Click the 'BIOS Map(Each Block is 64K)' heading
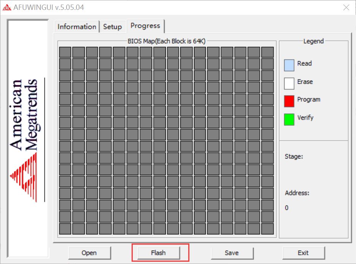Image resolution: width=356 pixels, height=264 pixels. click(x=167, y=41)
